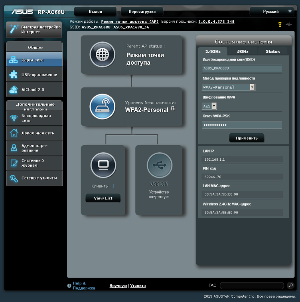The image size is (300, 302).
Task: Click the FAQ search magnifier icon
Action: (290, 285)
